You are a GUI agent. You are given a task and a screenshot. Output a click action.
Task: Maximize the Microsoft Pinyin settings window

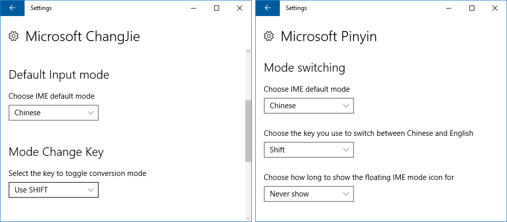pos(472,8)
